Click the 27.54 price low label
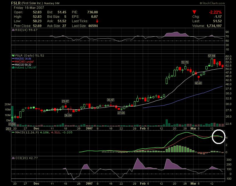This screenshot has height=186, width=236. click(121, 113)
